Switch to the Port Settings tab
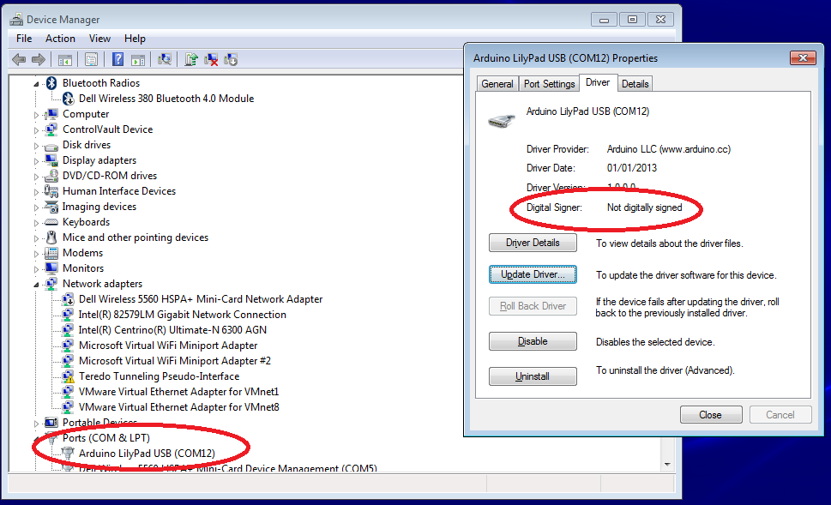831x505 pixels. pyautogui.click(x=549, y=84)
